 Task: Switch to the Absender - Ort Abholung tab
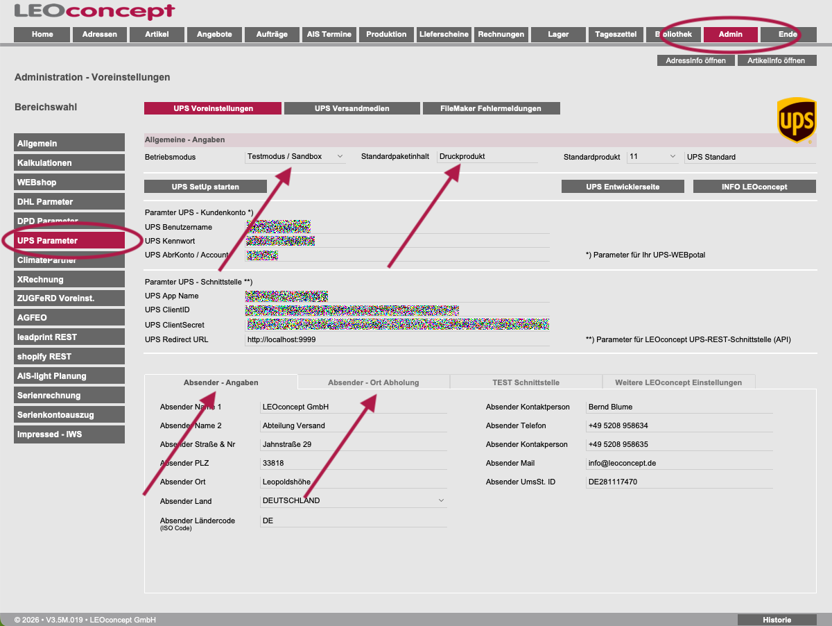pyautogui.click(x=373, y=382)
